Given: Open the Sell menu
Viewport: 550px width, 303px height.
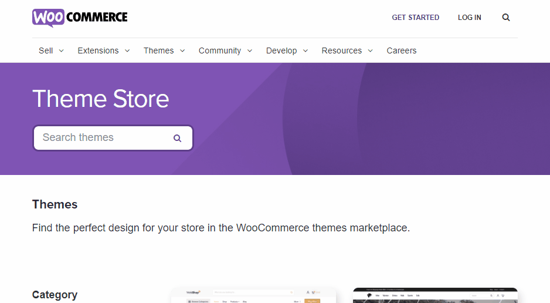Looking at the screenshot, I should coord(46,51).
